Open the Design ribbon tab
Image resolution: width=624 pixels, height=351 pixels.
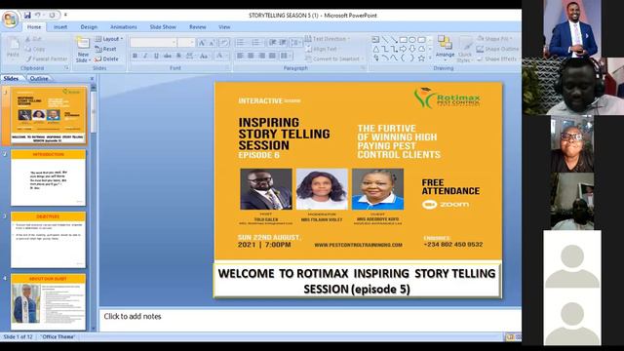tap(89, 27)
